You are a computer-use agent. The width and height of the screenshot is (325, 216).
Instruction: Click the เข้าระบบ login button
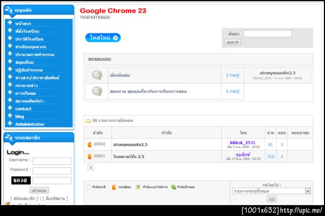pos(39,190)
